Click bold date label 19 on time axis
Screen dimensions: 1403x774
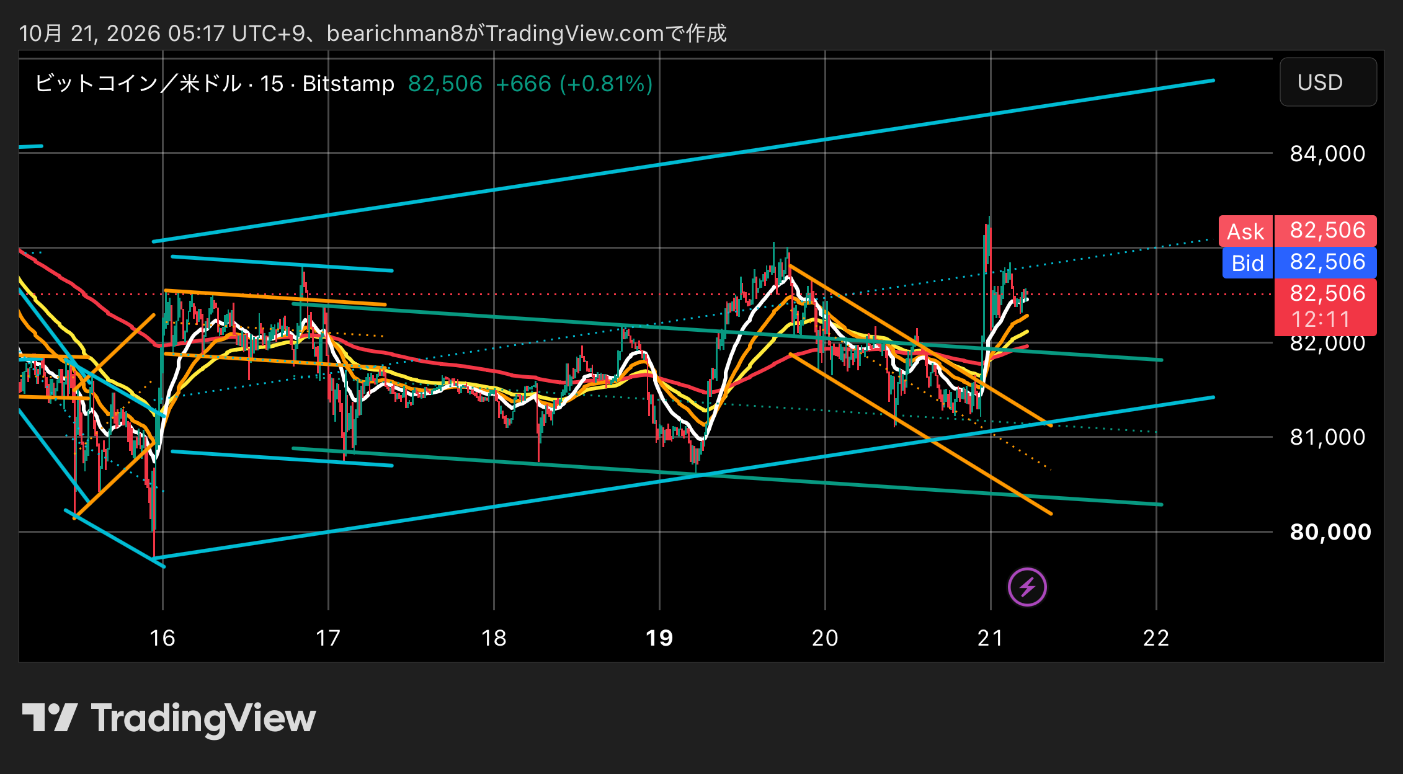(x=659, y=638)
